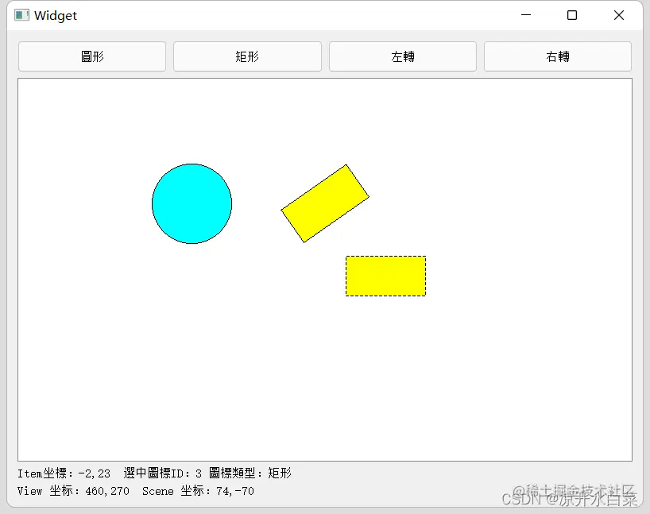This screenshot has width=650, height=514.
Task: Click the Widget application icon in the title bar
Action: 21,14
